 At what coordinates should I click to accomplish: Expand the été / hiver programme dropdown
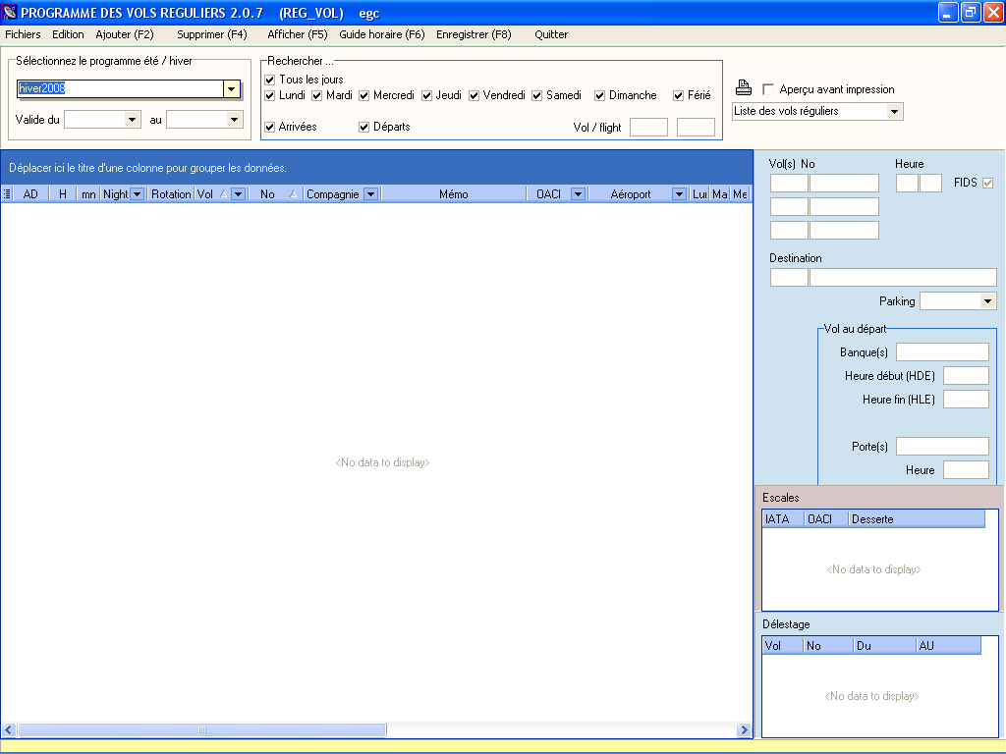[232, 88]
